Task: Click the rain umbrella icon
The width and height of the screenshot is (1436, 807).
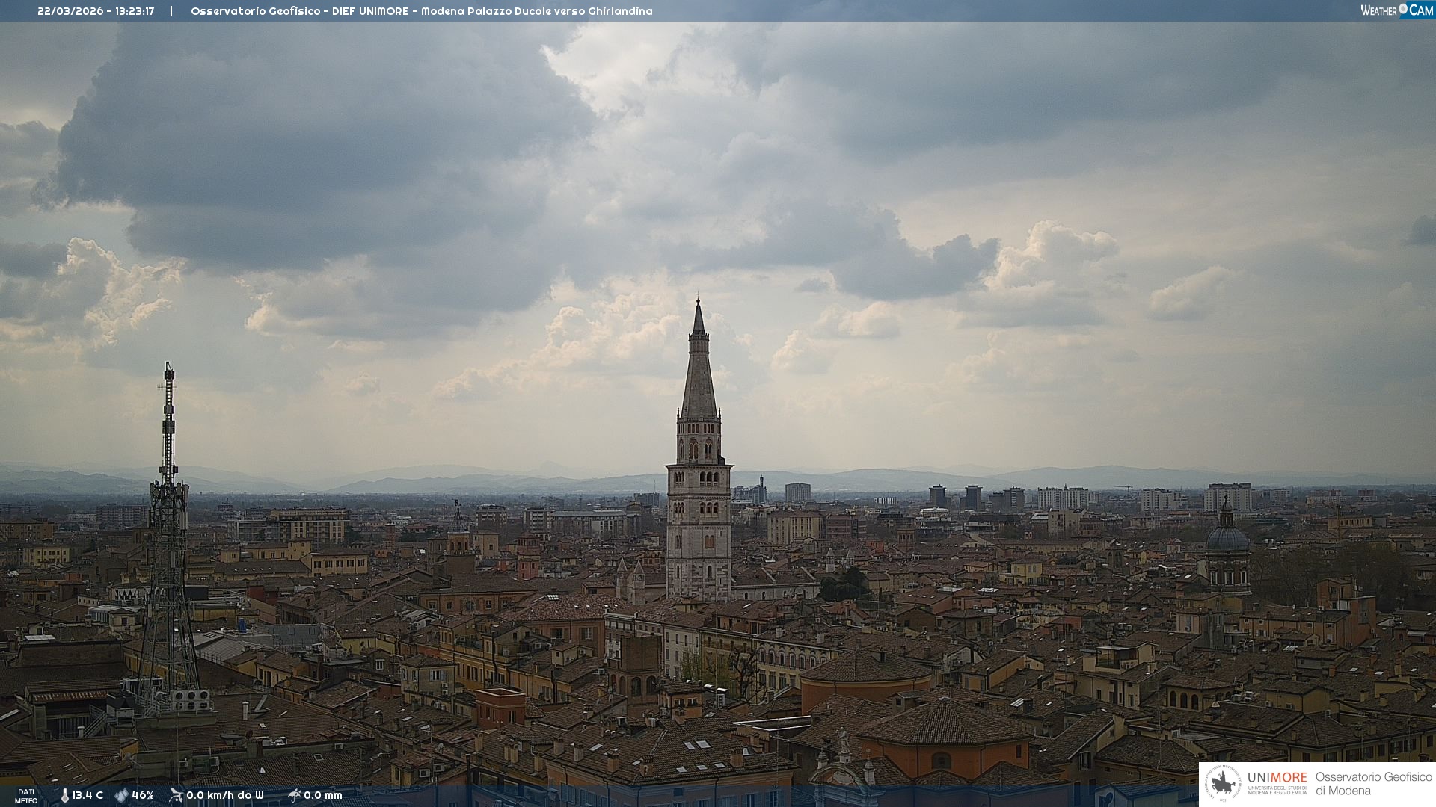Action: [295, 795]
